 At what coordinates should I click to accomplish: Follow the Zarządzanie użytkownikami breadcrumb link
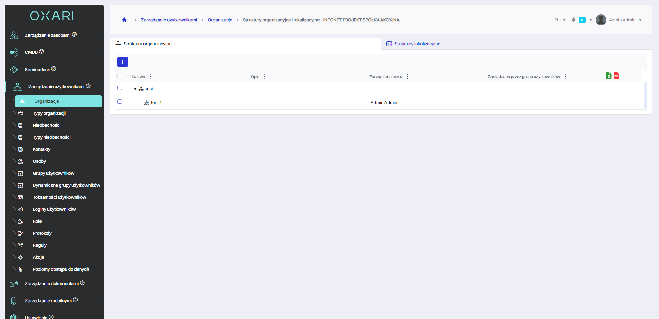[169, 20]
